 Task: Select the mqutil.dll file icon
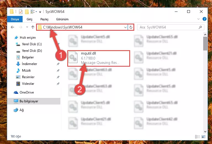73,58
